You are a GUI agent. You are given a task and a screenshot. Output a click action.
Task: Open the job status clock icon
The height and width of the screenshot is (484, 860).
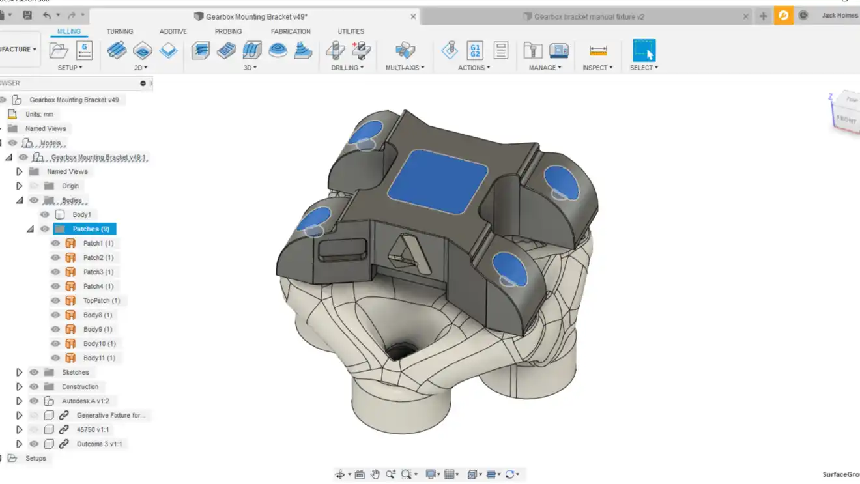click(x=803, y=16)
